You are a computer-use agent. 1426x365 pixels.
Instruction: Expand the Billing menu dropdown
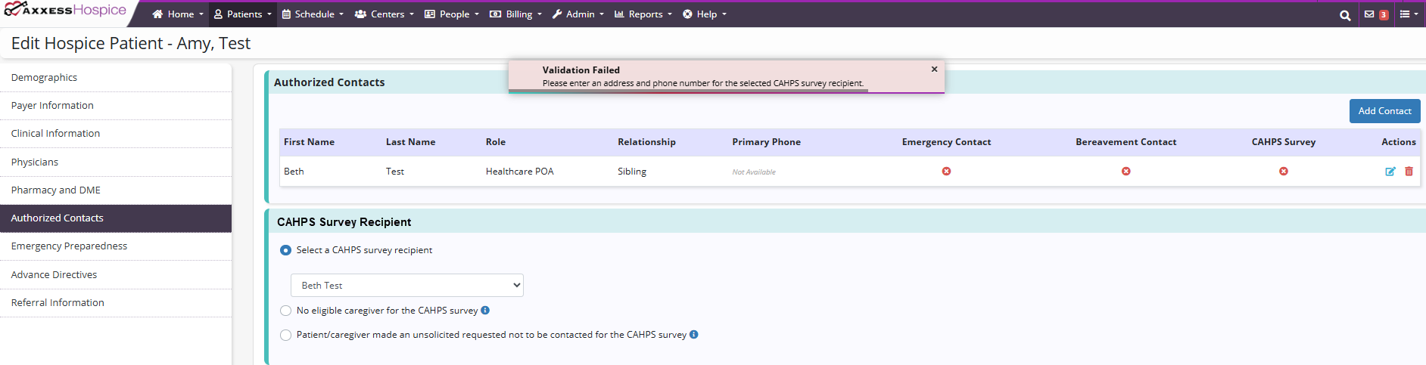pyautogui.click(x=515, y=14)
